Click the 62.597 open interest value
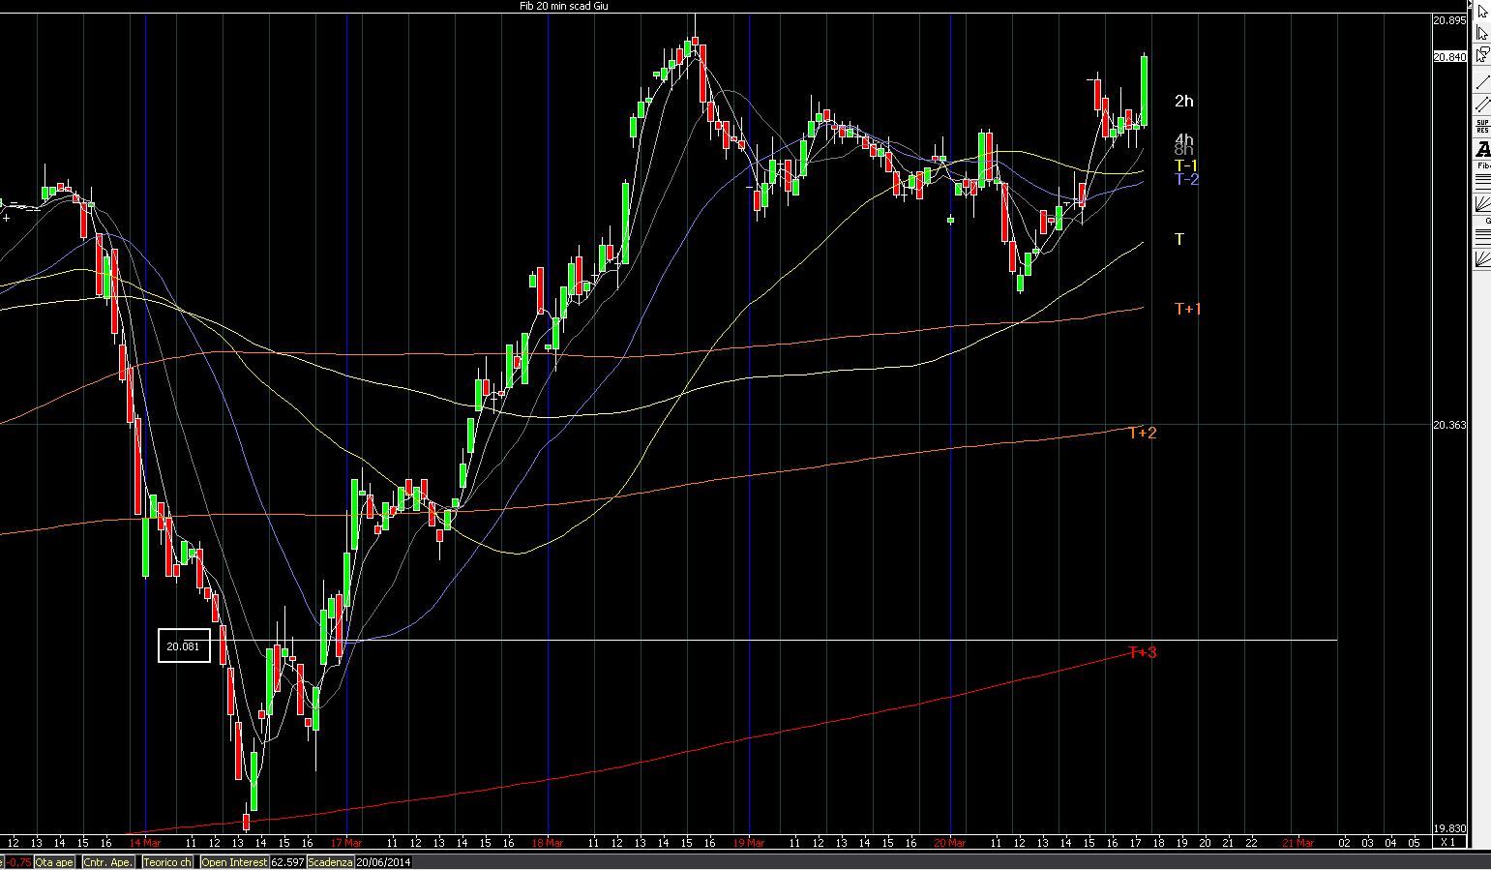Viewport: 1491px width, 870px height. [287, 862]
